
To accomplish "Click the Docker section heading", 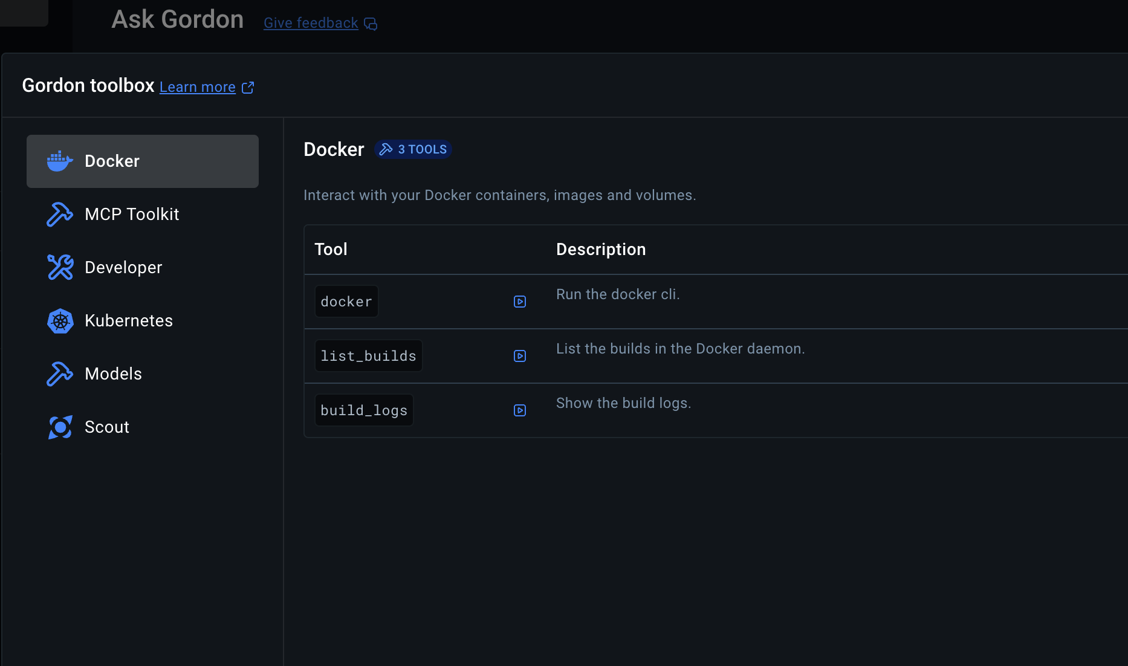I will click(x=334, y=149).
